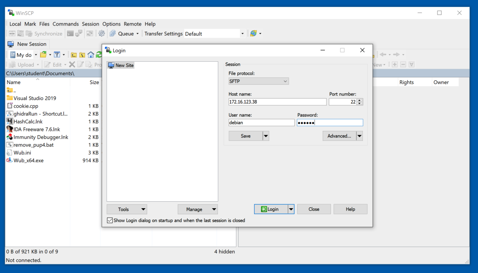Viewport: 478px width, 273px height.
Task: Click the Delete X icon in local toolbar
Action: pos(72,64)
